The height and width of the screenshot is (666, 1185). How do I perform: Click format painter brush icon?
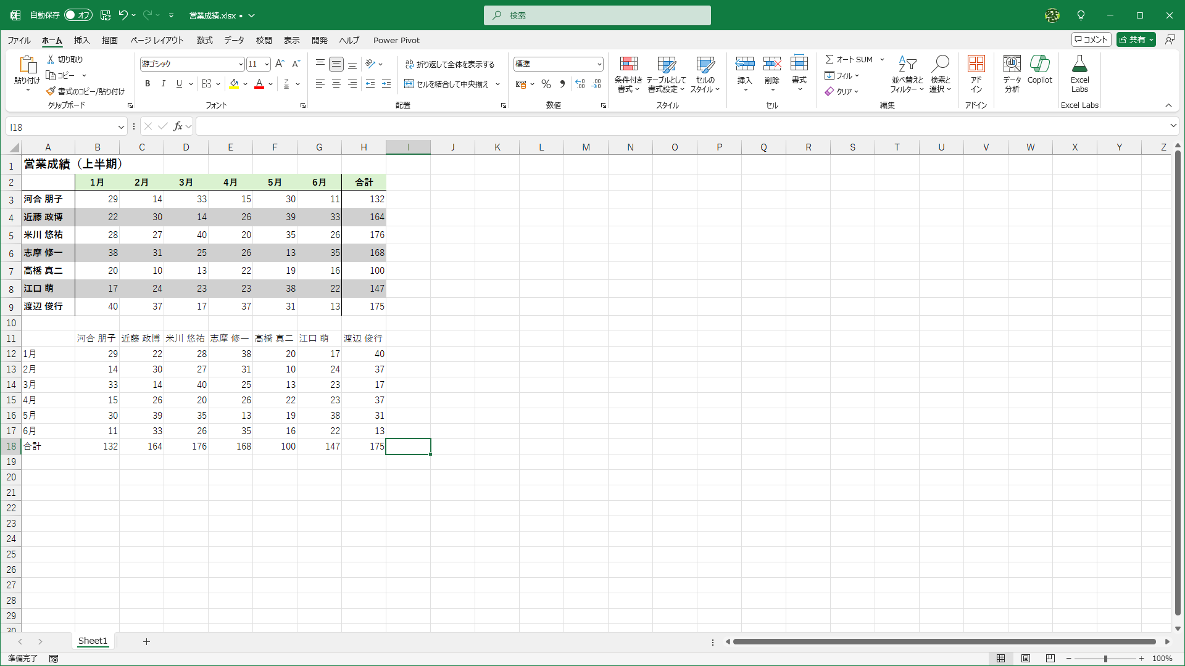[51, 91]
